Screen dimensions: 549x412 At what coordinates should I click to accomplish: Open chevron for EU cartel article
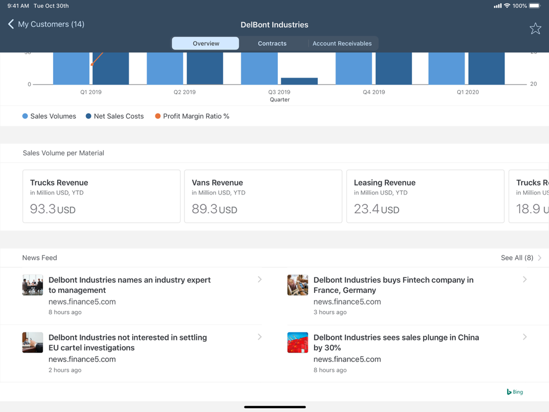260,337
